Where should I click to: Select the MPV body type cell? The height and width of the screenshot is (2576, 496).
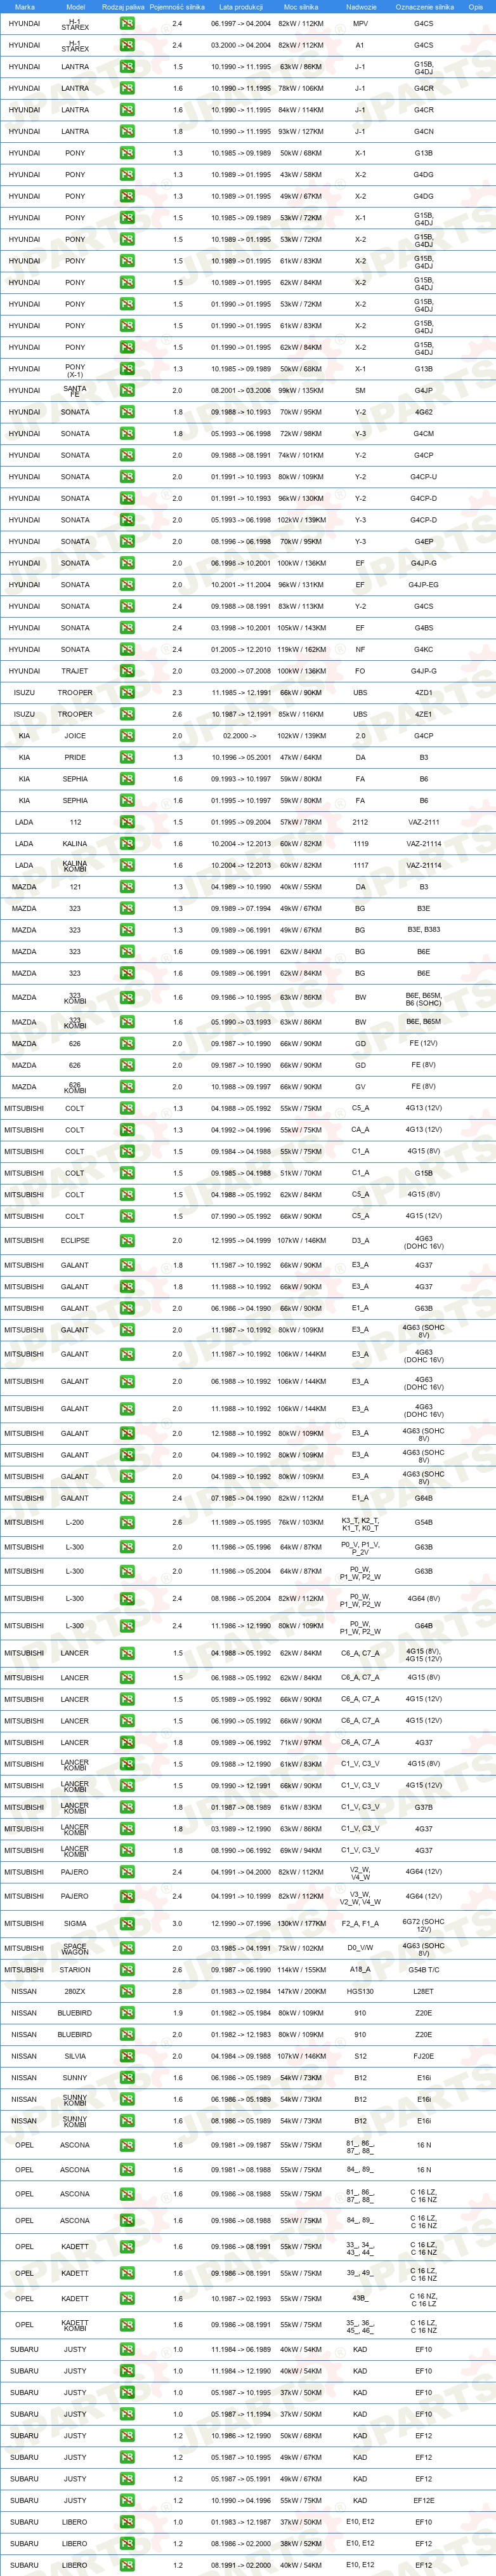point(360,23)
